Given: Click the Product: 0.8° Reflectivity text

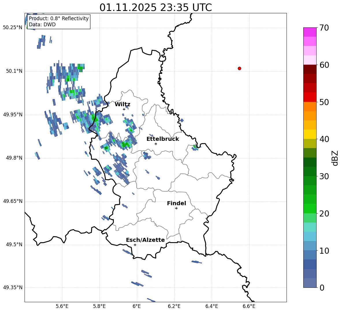Looking at the screenshot, I should [59, 18].
